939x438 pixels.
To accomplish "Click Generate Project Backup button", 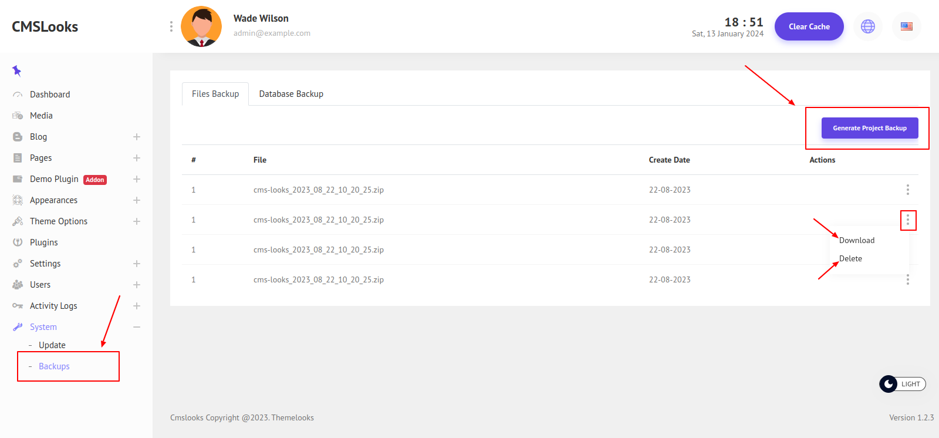I will pos(869,128).
